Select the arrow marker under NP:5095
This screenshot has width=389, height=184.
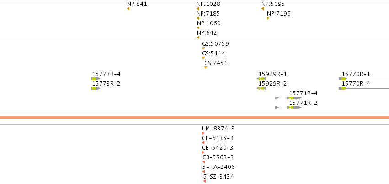point(262,9)
